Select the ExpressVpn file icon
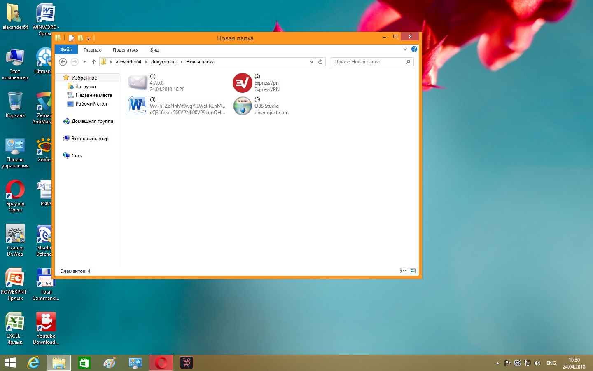The width and height of the screenshot is (593, 371). pos(242,83)
